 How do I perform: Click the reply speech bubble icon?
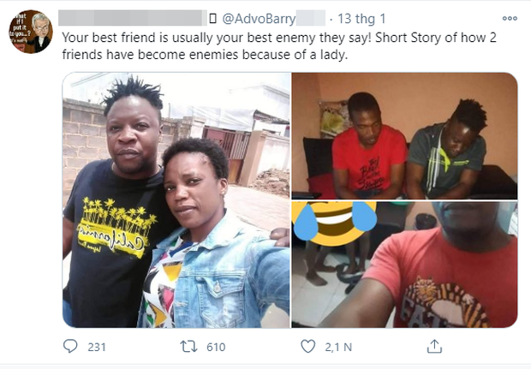click(x=71, y=347)
